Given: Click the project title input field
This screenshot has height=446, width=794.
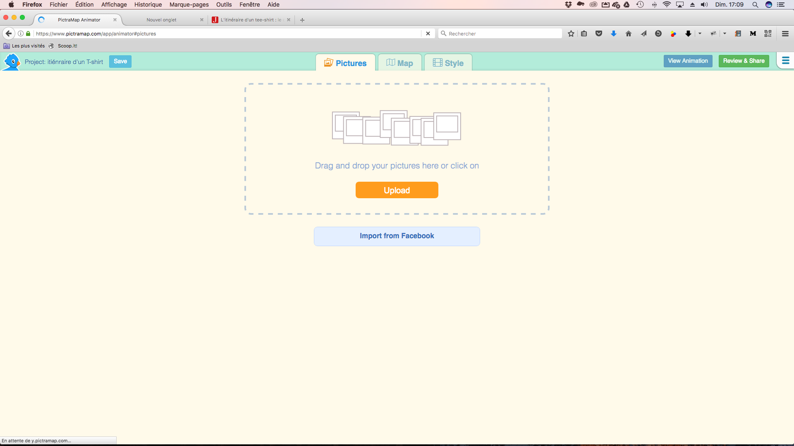Looking at the screenshot, I should pyautogui.click(x=64, y=62).
